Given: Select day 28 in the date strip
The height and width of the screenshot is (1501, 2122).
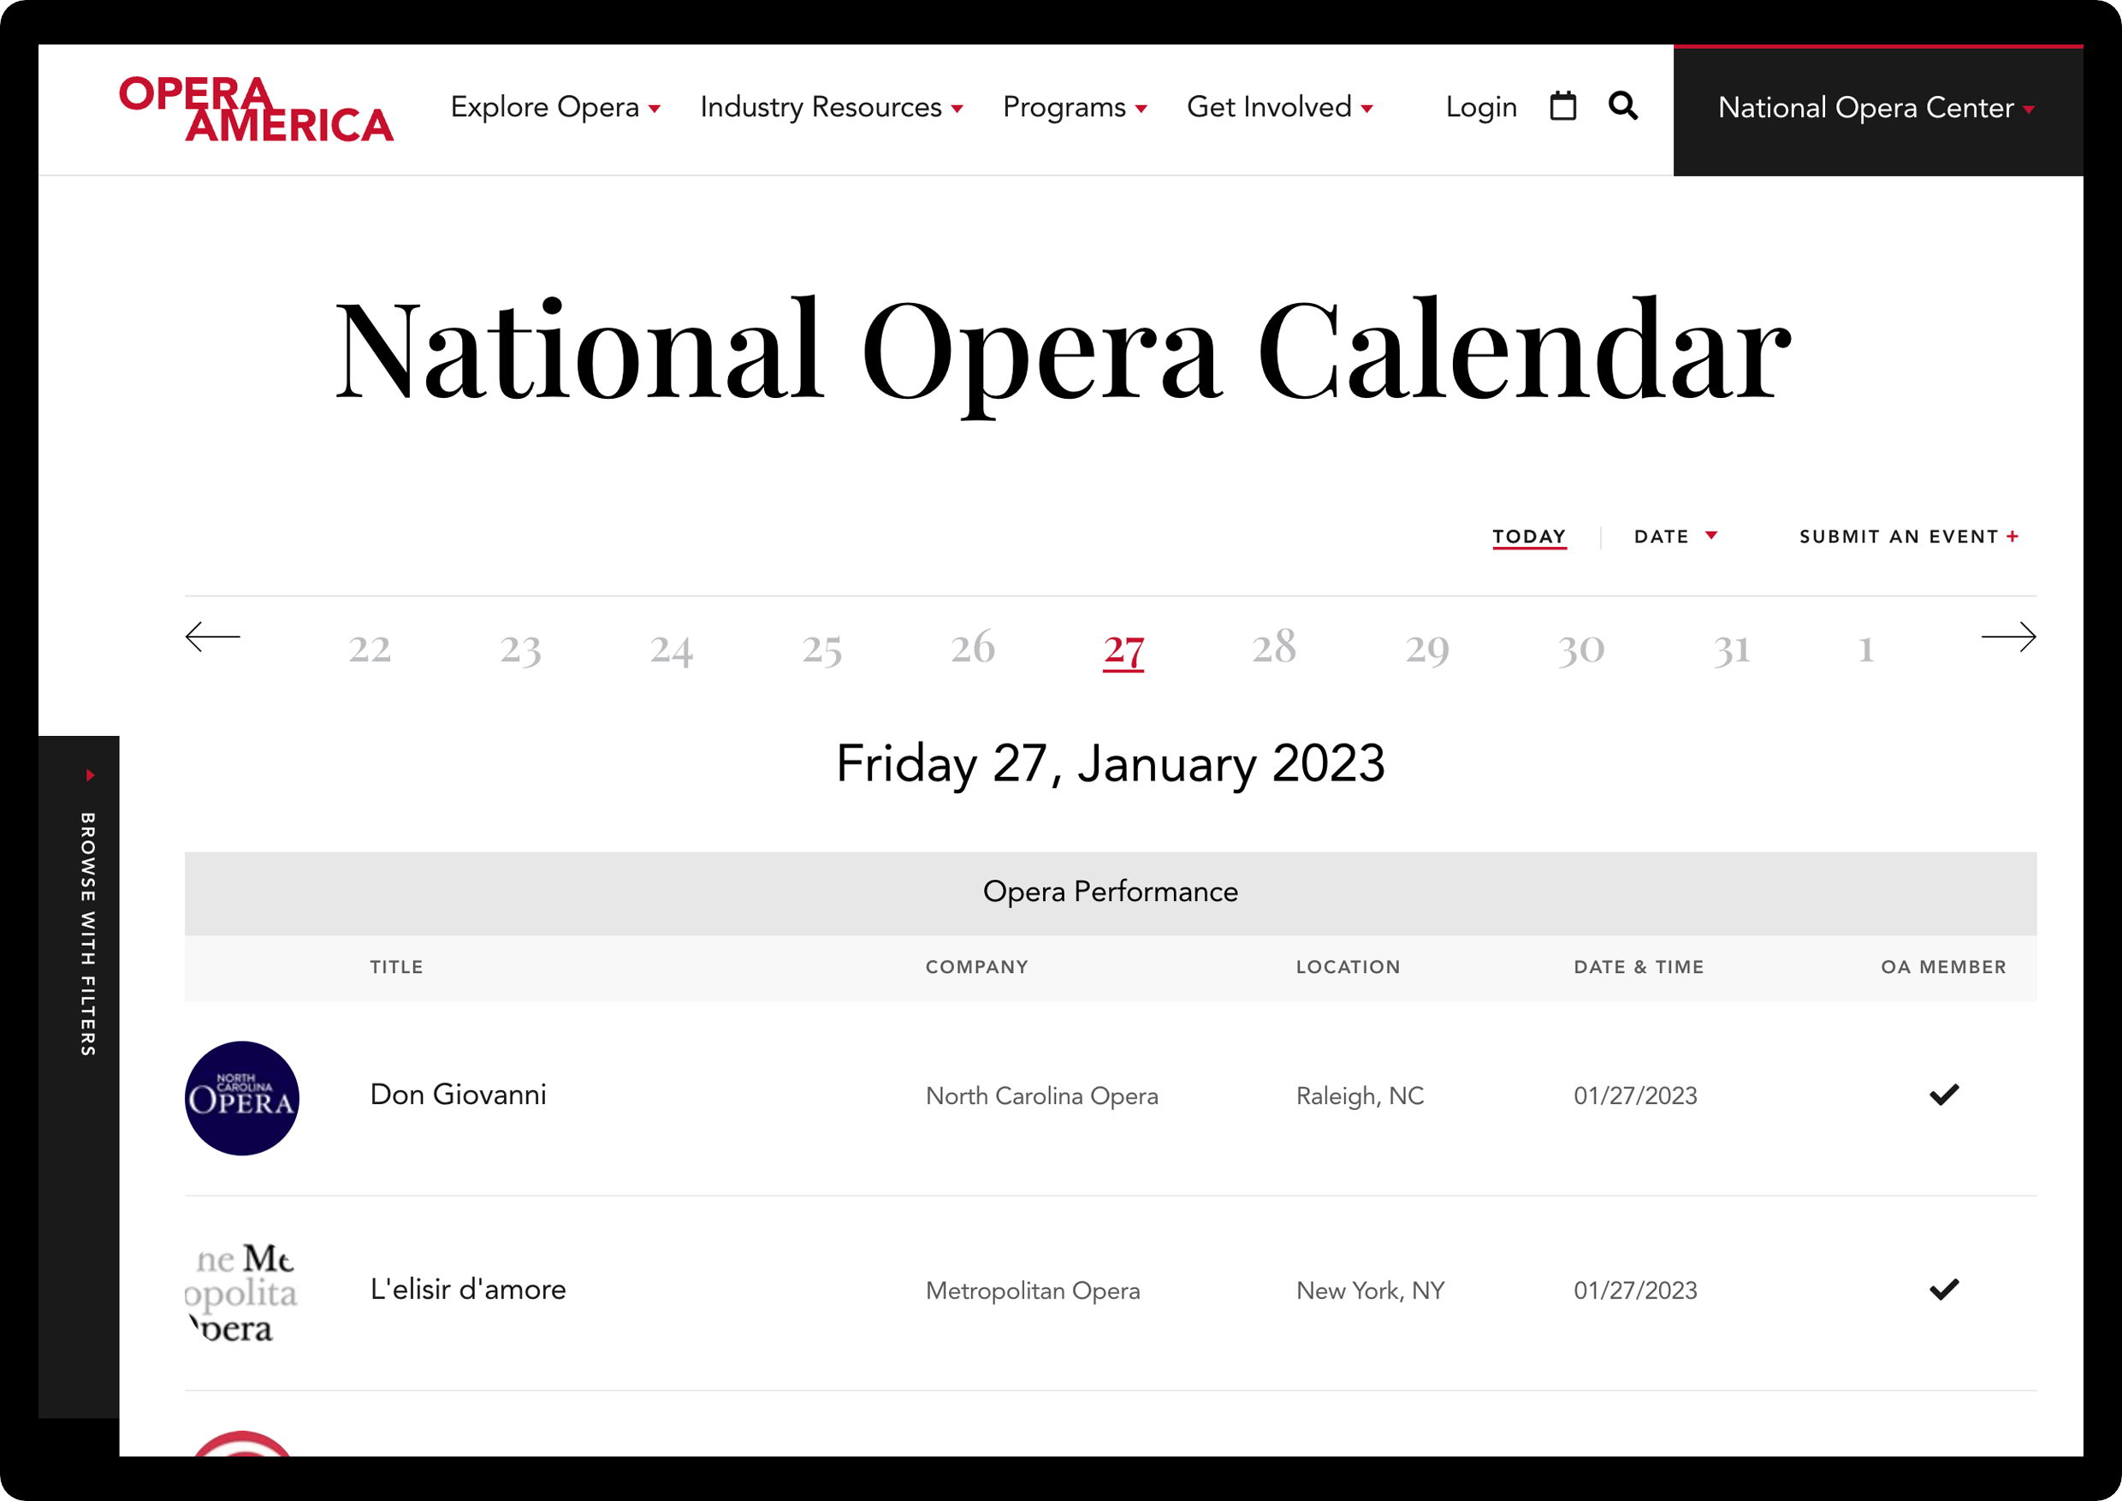Looking at the screenshot, I should (1273, 647).
